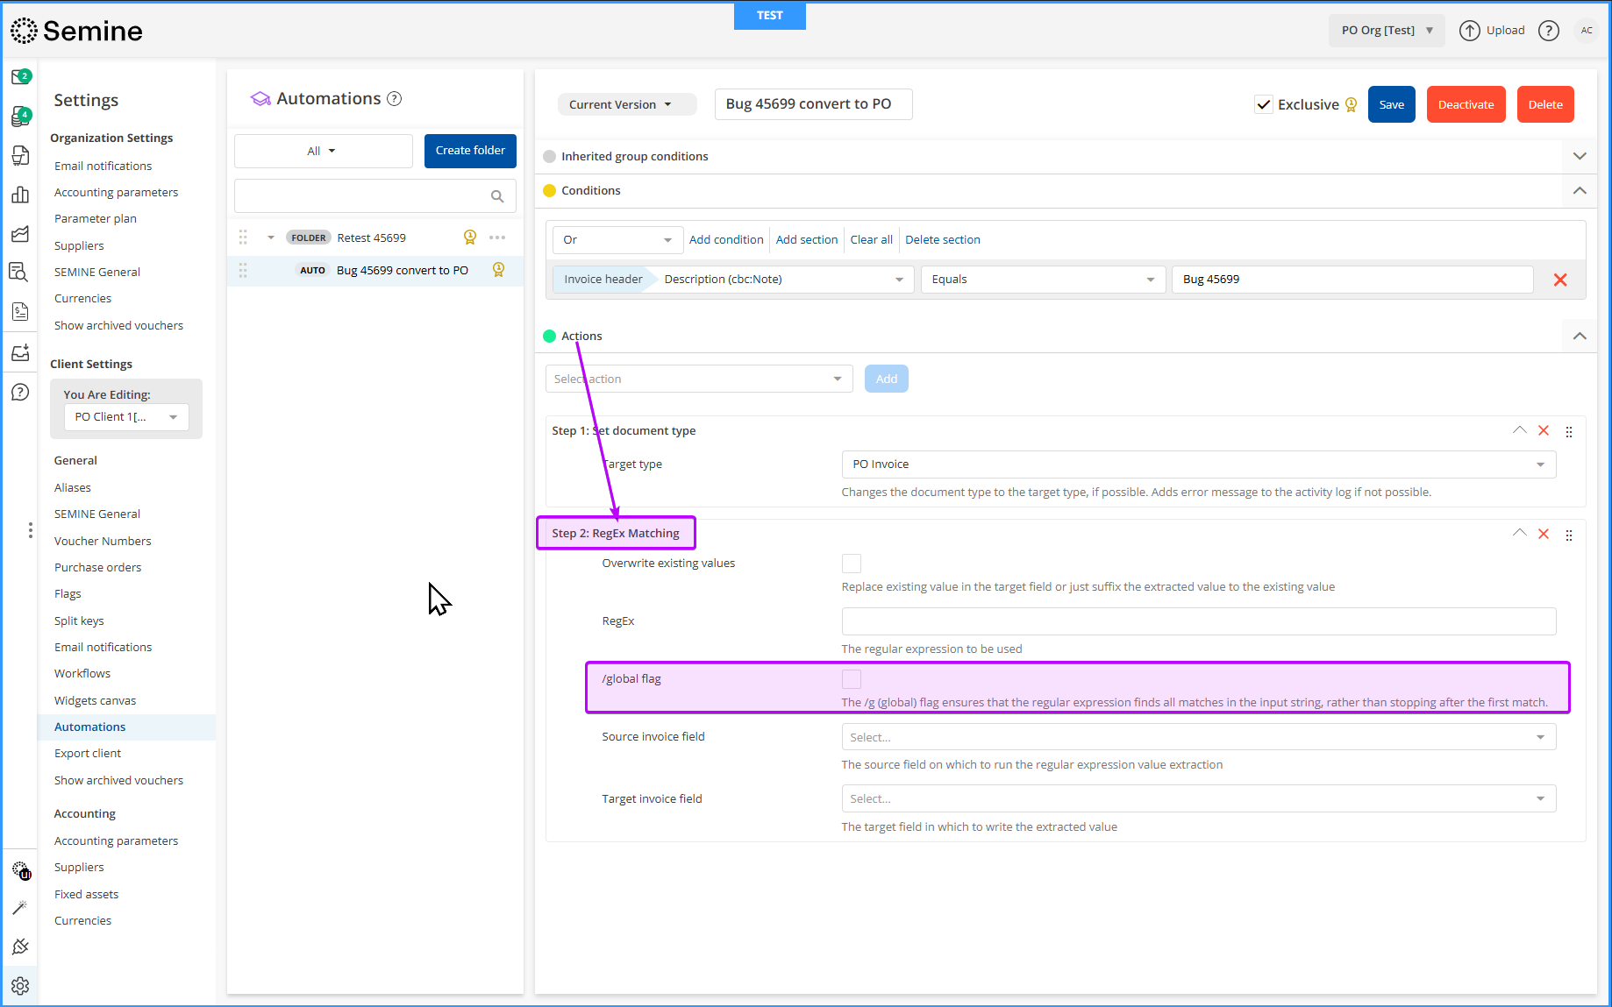The width and height of the screenshot is (1612, 1007).
Task: Uncheck the Exclusive checkbox
Action: [x=1263, y=103]
